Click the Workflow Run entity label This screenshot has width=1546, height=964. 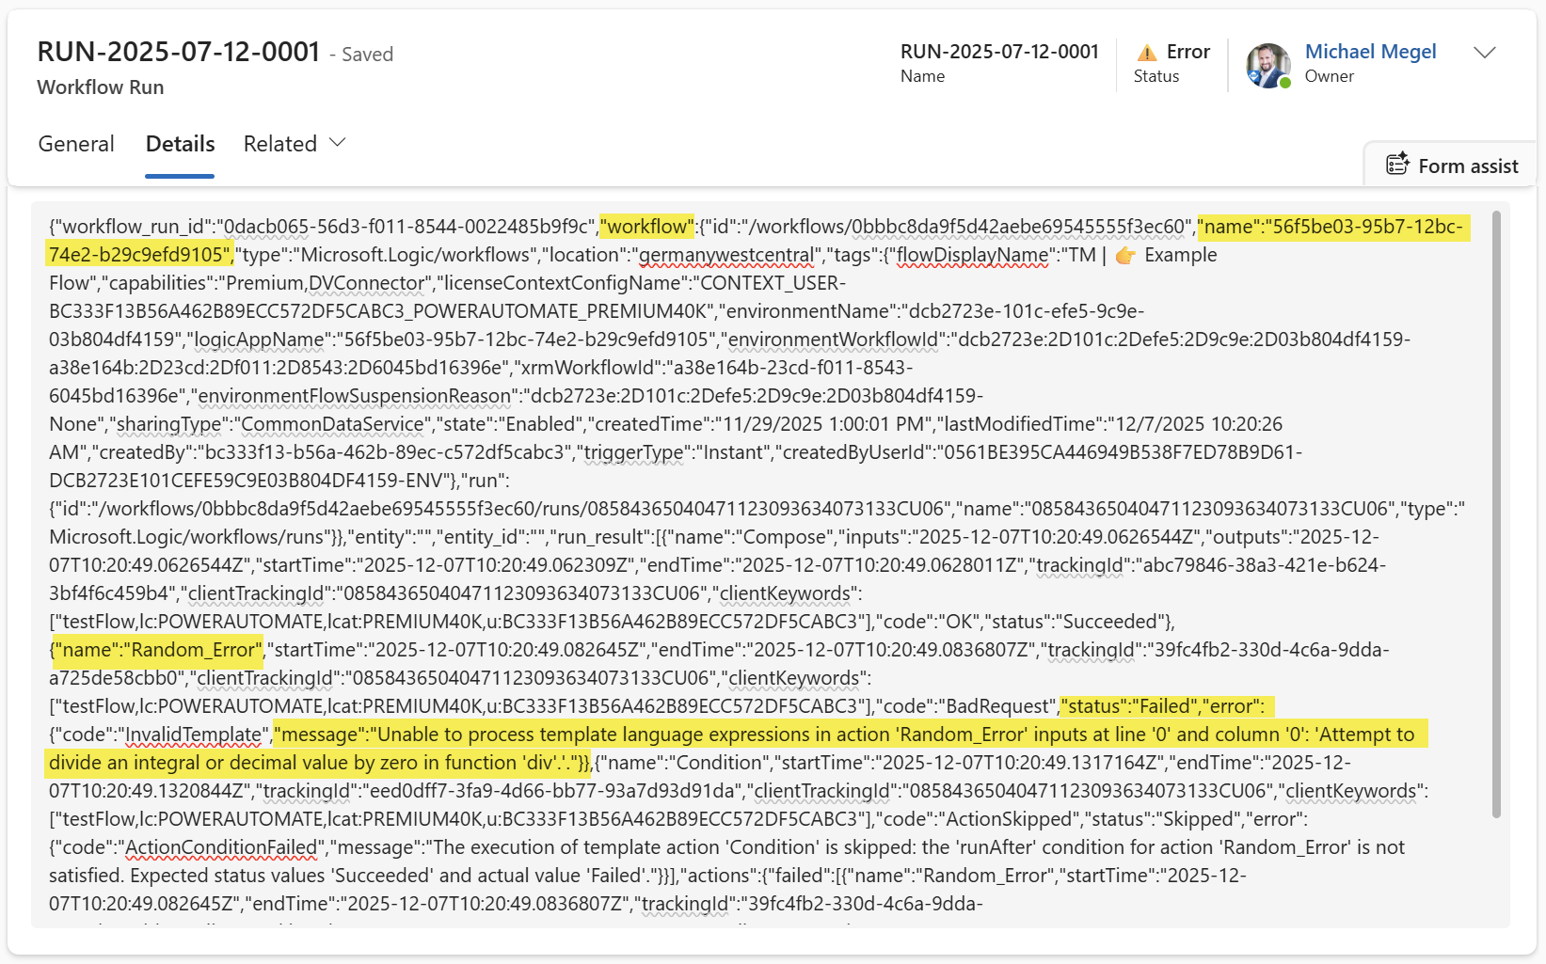click(101, 87)
